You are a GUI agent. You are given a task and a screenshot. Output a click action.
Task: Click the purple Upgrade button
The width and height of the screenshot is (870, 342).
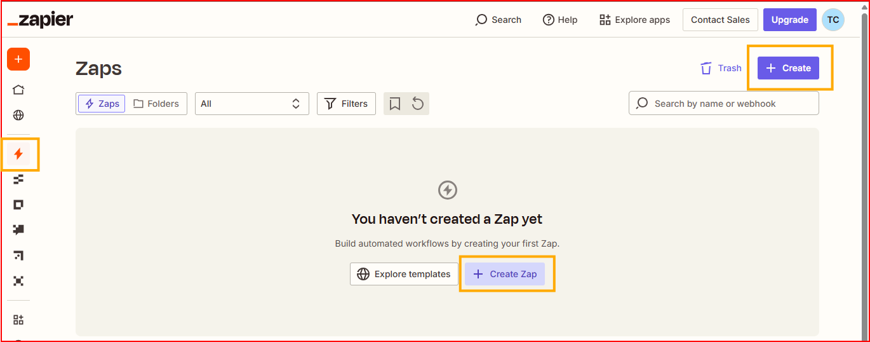(789, 20)
